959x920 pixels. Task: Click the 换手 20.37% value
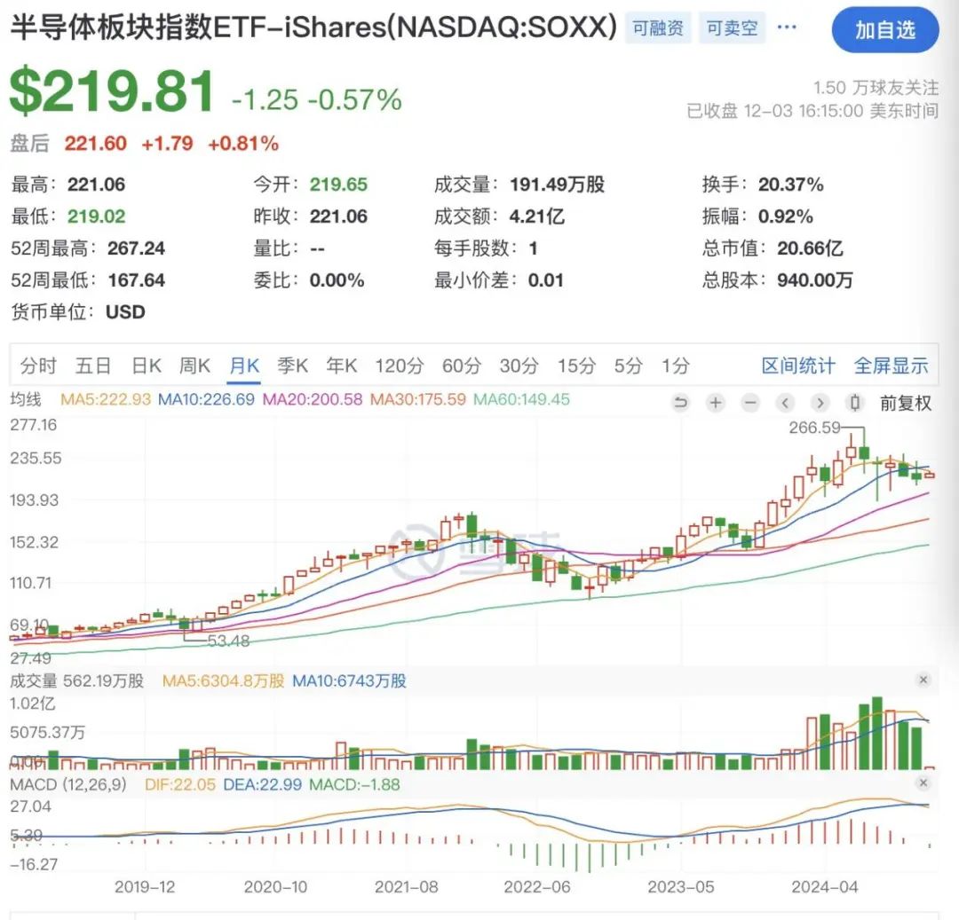click(x=791, y=185)
